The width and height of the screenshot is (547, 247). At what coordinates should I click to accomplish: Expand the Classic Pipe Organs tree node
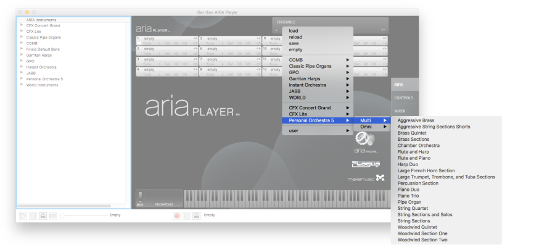coord(22,37)
